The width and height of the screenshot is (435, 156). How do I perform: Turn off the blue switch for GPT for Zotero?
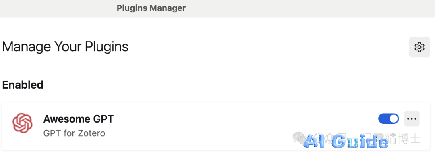pyautogui.click(x=388, y=119)
